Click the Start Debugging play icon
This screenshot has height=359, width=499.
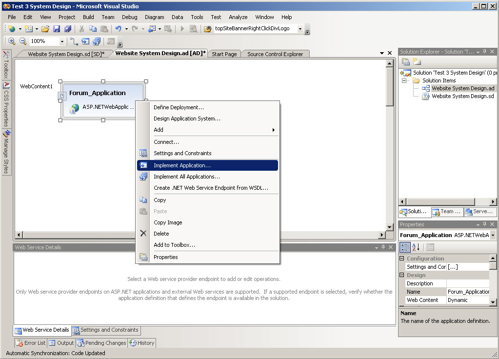click(x=182, y=29)
